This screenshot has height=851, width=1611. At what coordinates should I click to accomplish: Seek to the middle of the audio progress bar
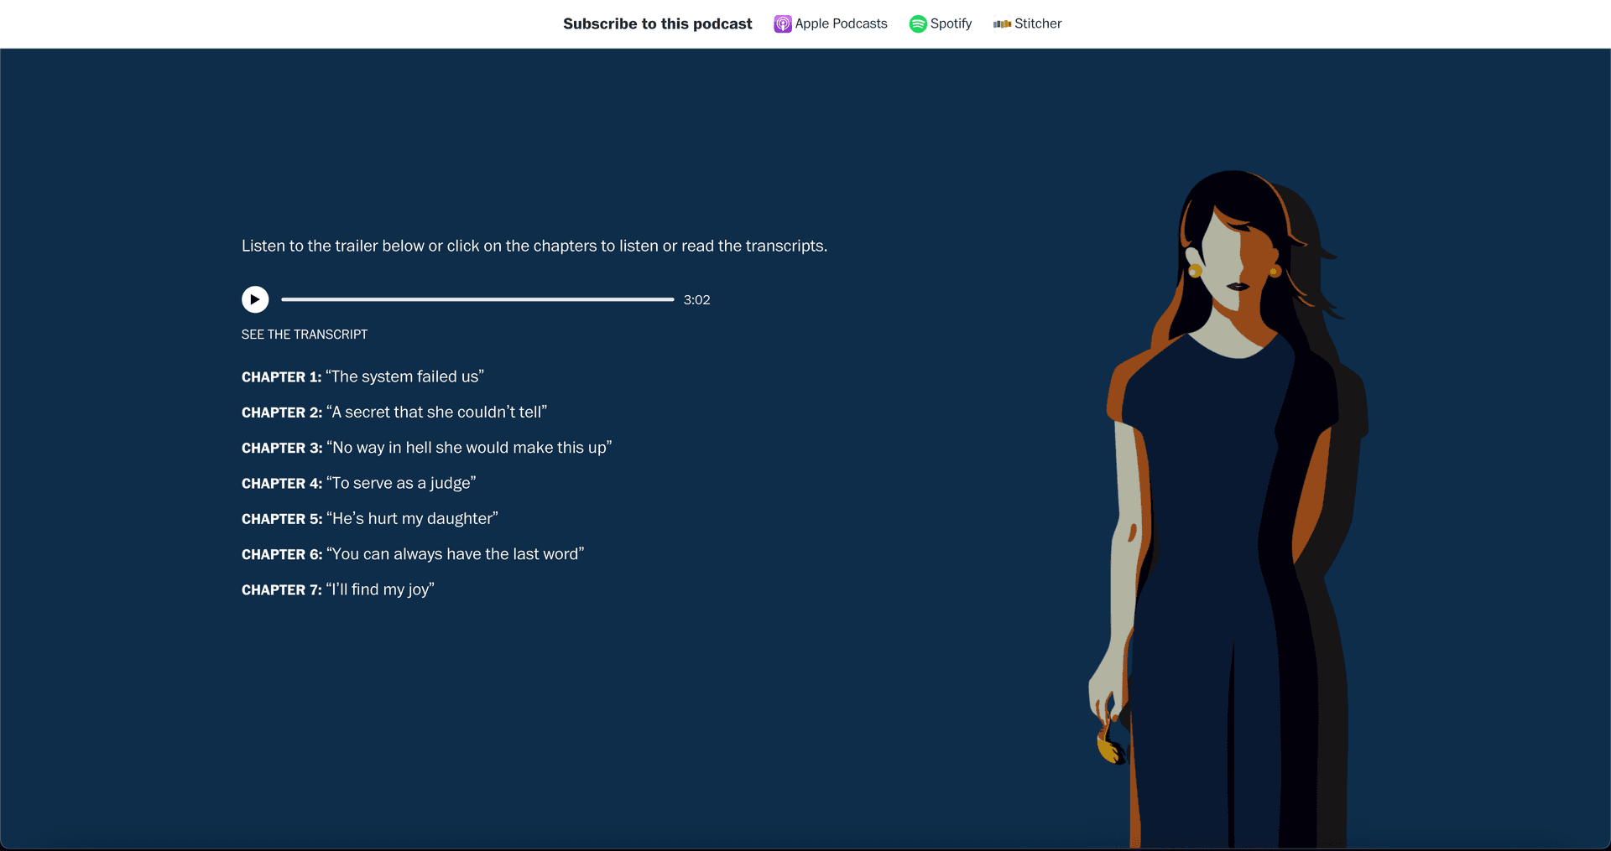477,299
